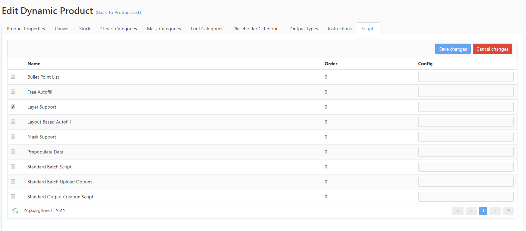526x231 pixels.
Task: Open Clipart Categories tab
Action: [118, 29]
